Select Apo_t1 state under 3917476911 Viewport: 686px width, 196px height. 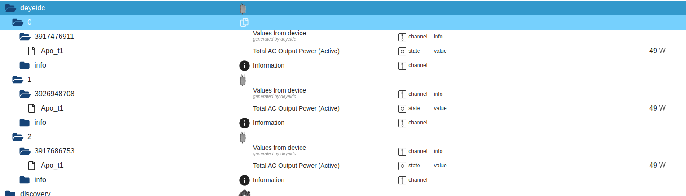point(52,51)
